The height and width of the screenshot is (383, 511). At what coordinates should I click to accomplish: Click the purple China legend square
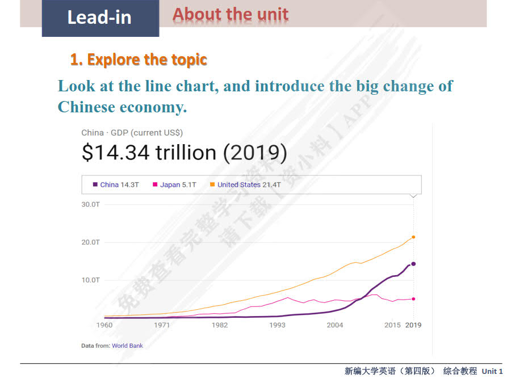coord(95,184)
